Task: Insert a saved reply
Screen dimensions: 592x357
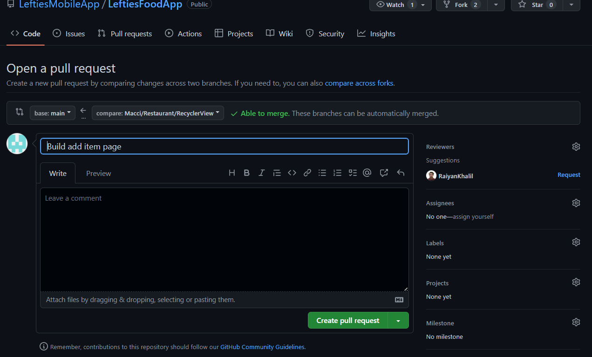Action: point(401,173)
